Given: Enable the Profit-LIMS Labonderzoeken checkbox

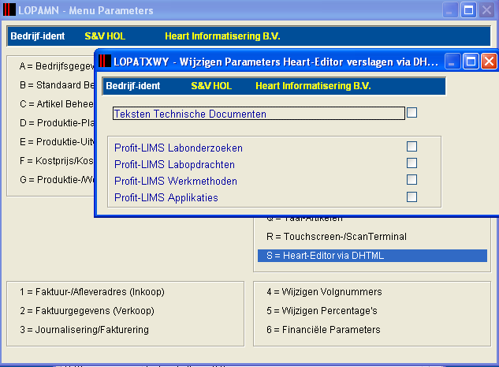Looking at the screenshot, I should pos(411,147).
